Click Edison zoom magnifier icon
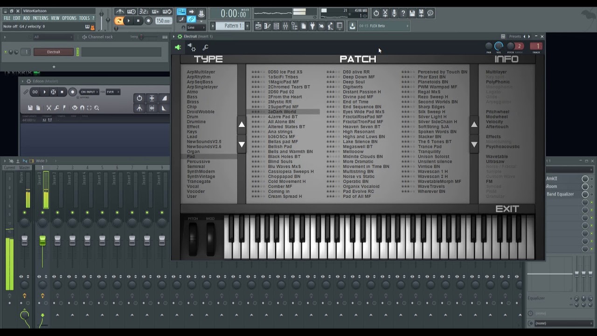This screenshot has width=597, height=336. coord(97,108)
